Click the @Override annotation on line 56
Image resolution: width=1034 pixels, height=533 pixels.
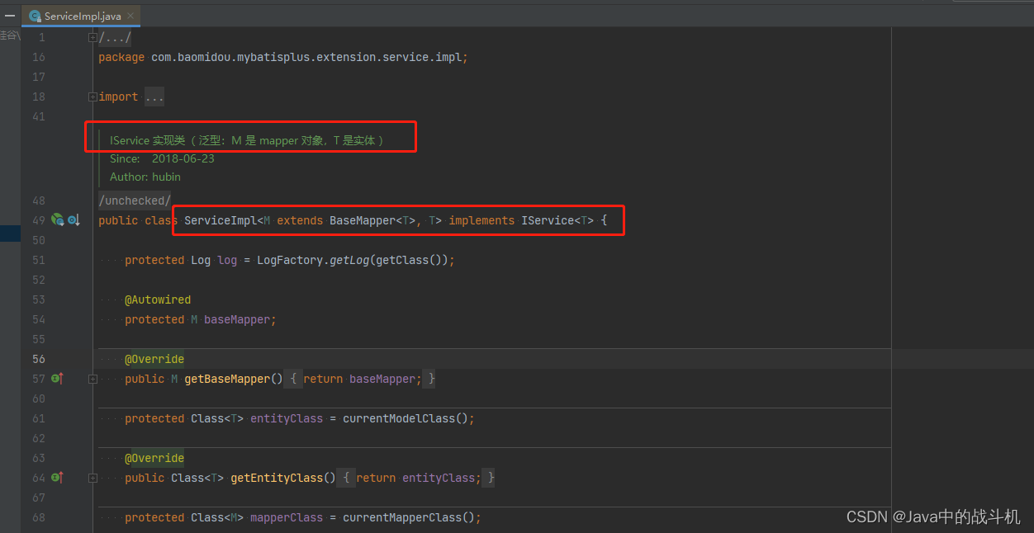coord(154,359)
